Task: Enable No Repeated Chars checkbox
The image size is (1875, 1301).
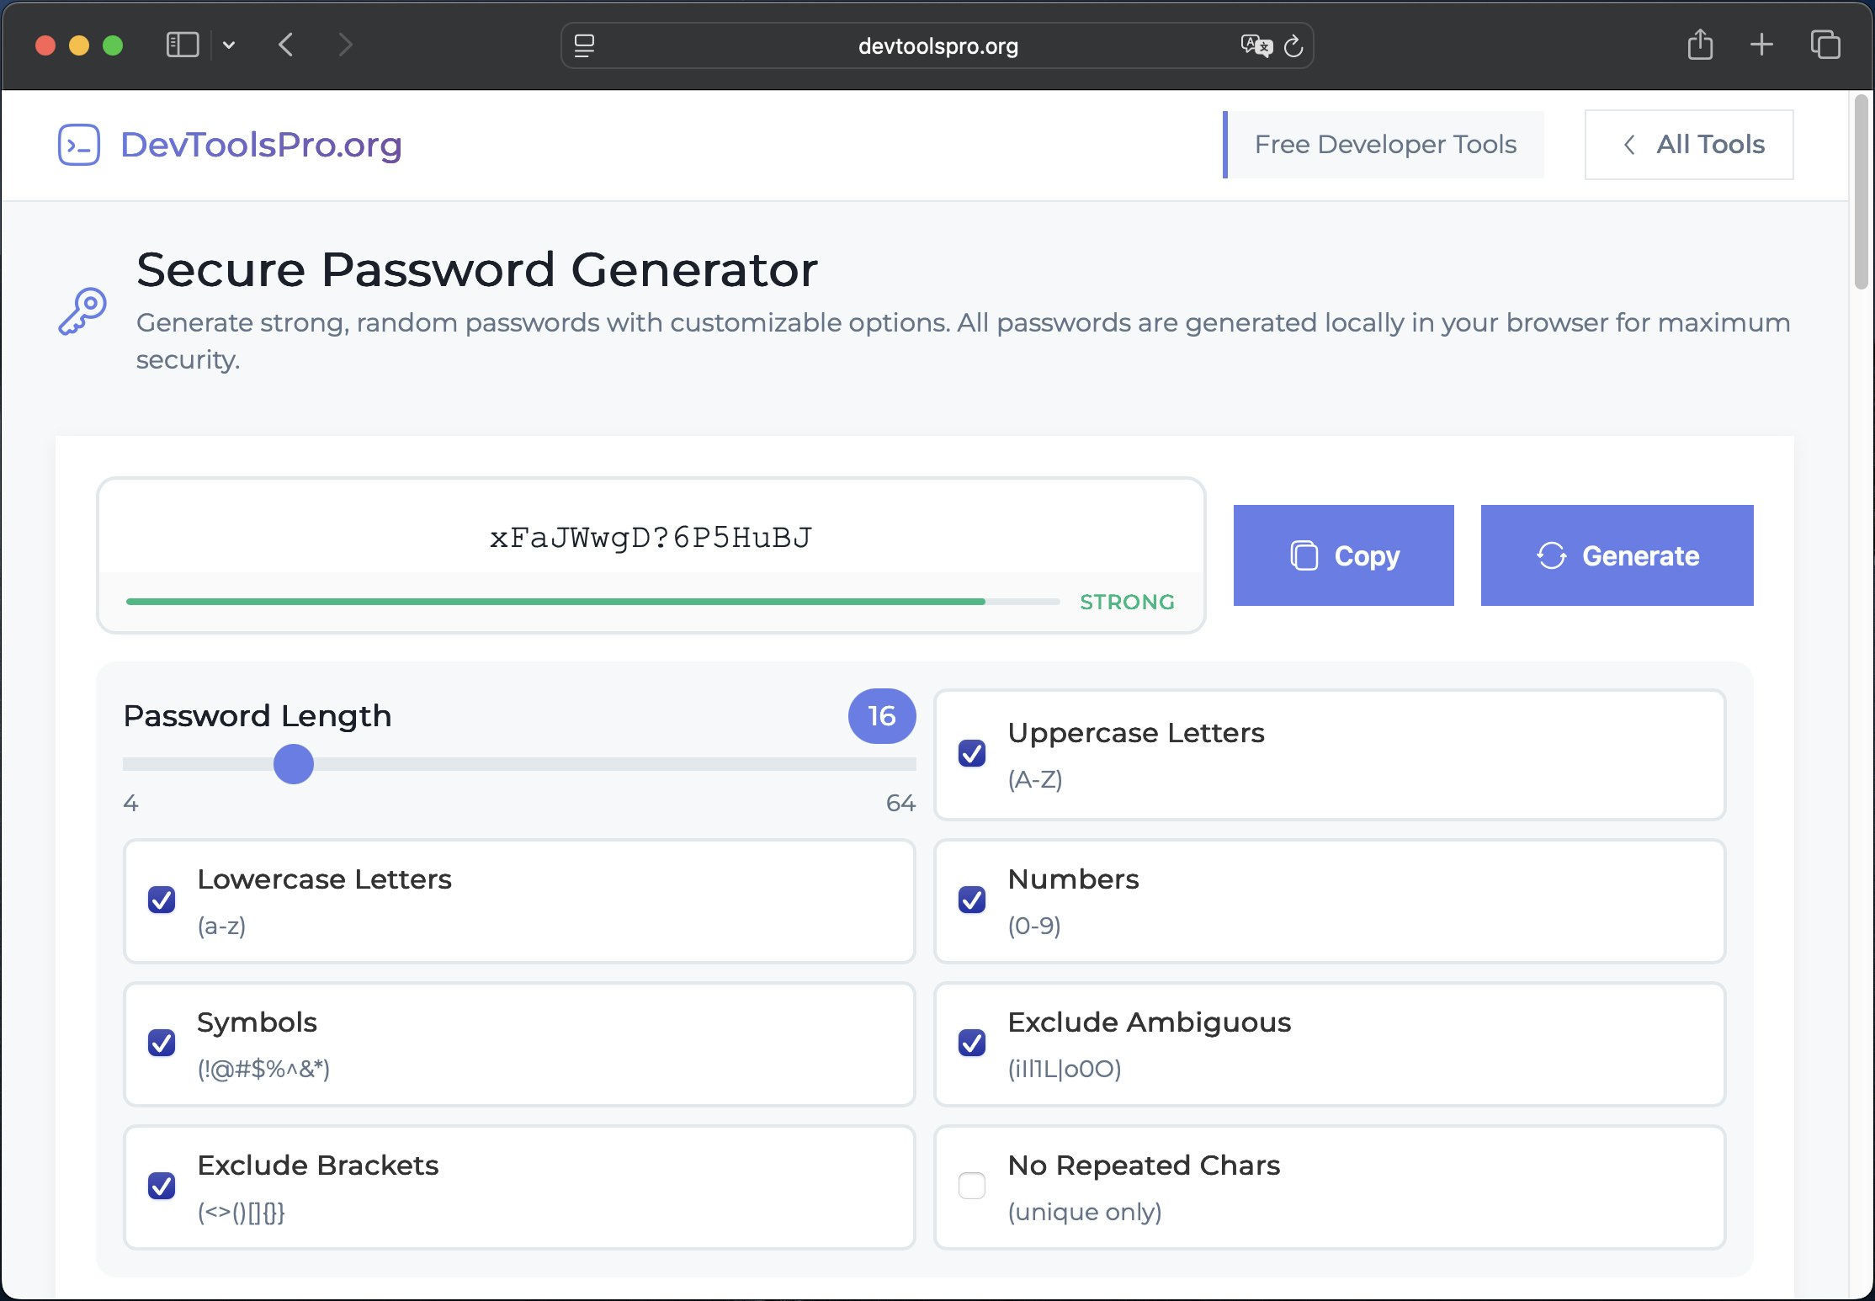Action: click(972, 1186)
